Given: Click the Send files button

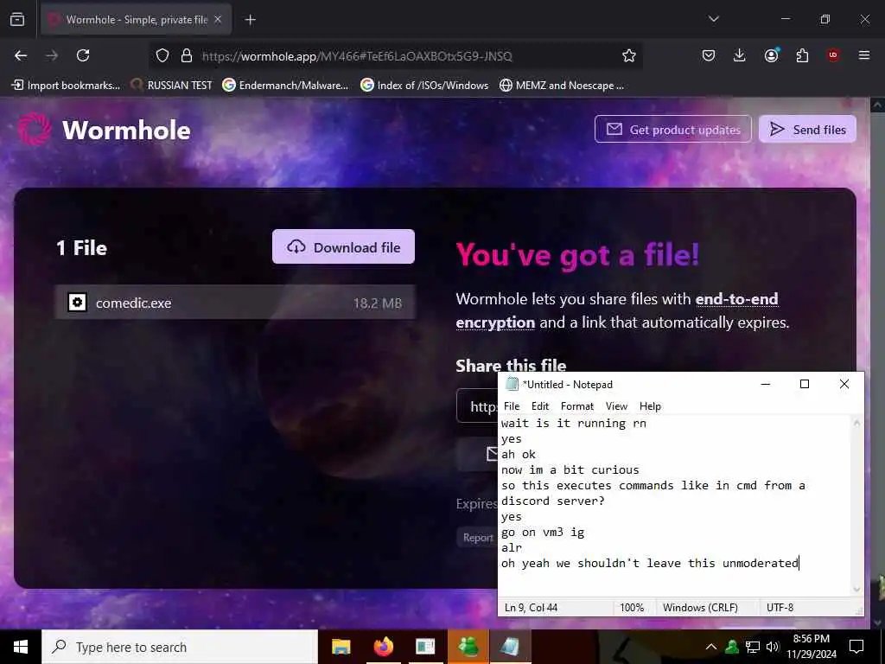Looking at the screenshot, I should click(808, 130).
